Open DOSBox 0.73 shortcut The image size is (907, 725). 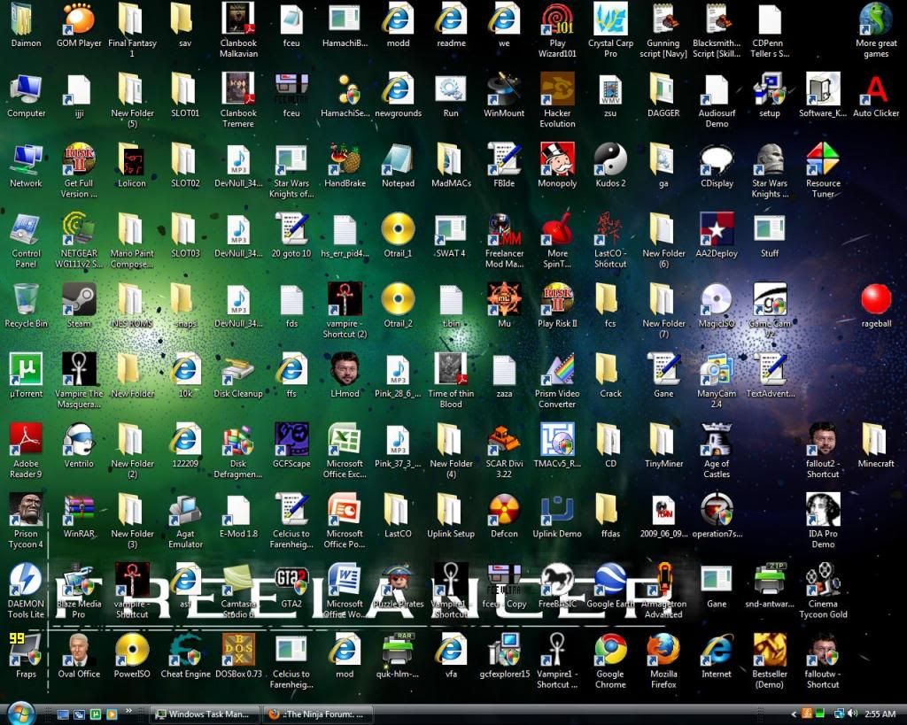click(x=238, y=650)
